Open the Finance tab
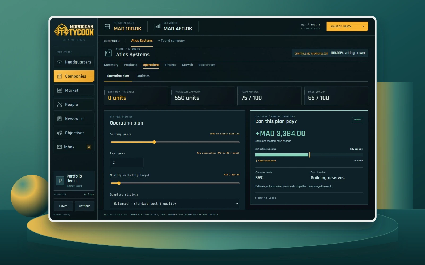 [171, 65]
